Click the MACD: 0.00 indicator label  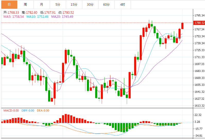point(11,110)
